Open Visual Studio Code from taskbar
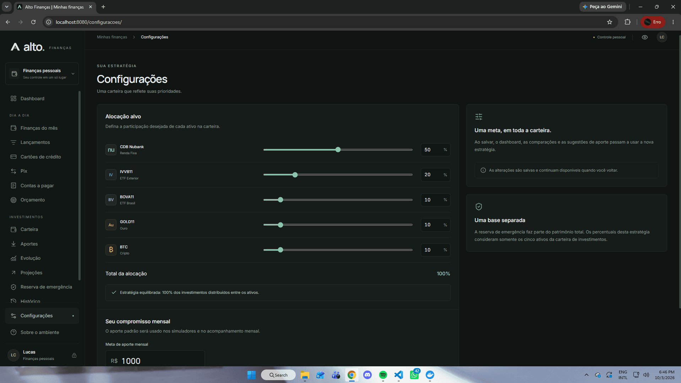Screen dimensions: 681x383 point(398,375)
